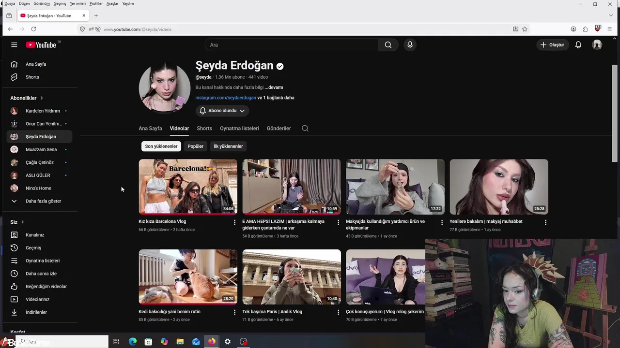The height and width of the screenshot is (348, 620).
Task: Click the page vertical scrollbar
Action: coord(615,114)
